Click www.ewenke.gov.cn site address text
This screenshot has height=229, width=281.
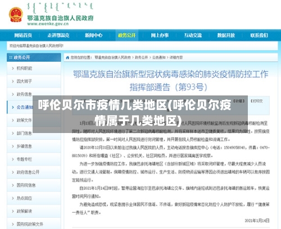tap(48, 24)
